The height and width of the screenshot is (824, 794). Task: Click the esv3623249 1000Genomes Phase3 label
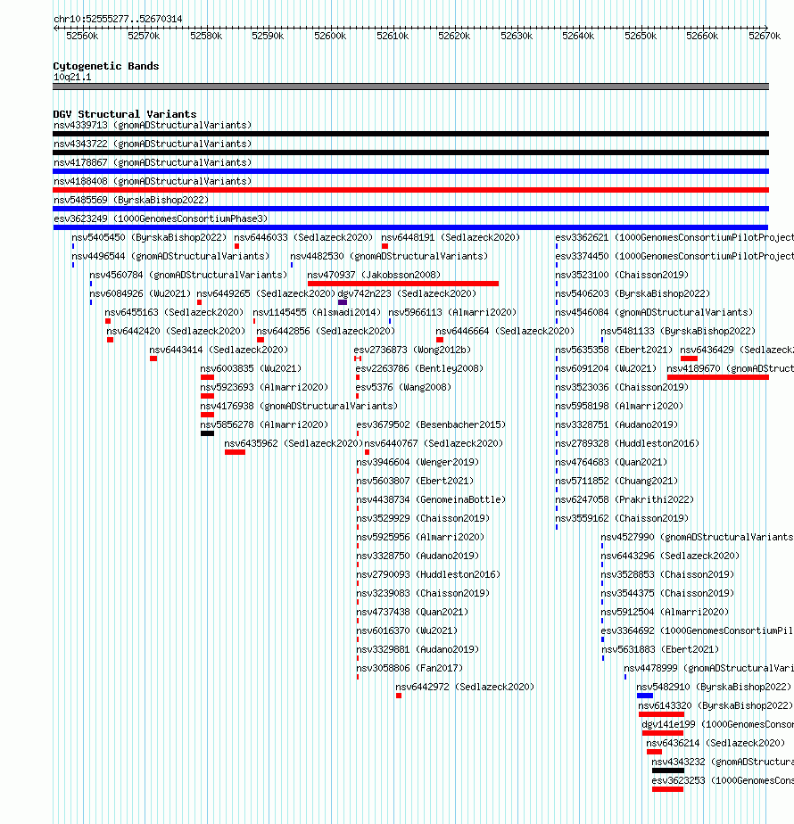click(x=161, y=218)
